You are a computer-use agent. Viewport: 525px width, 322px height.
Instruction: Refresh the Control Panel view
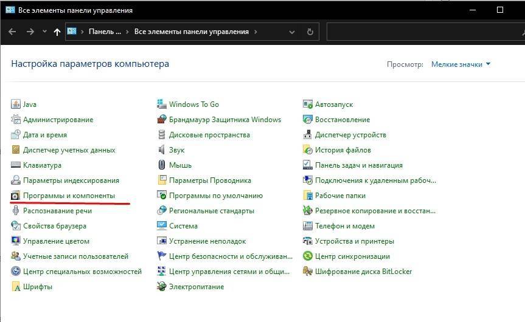(x=310, y=32)
